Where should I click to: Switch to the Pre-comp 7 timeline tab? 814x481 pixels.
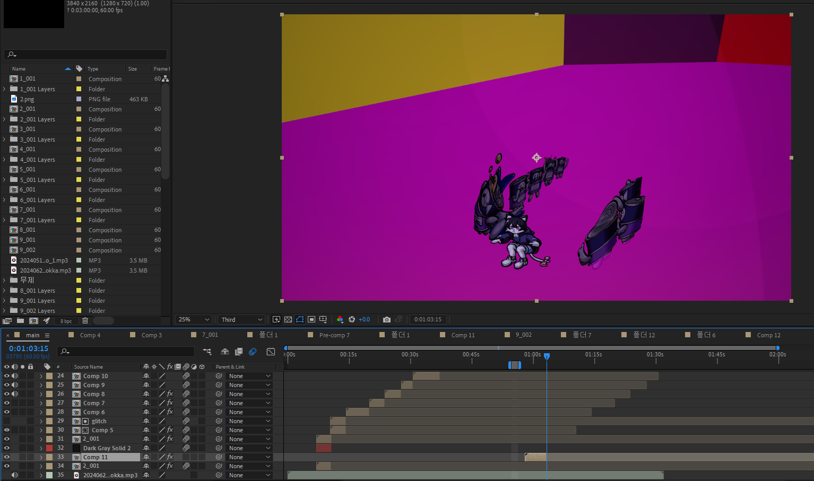[x=334, y=335]
